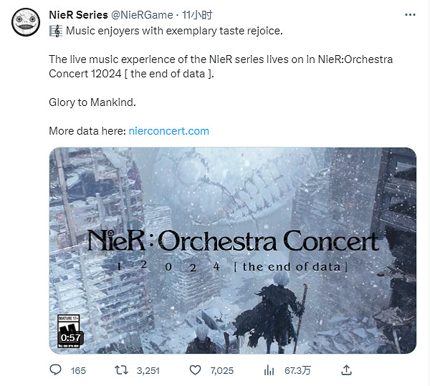Image resolution: width=430 pixels, height=386 pixels.
Task: Like the tweet with the heart icon
Action: point(195,370)
